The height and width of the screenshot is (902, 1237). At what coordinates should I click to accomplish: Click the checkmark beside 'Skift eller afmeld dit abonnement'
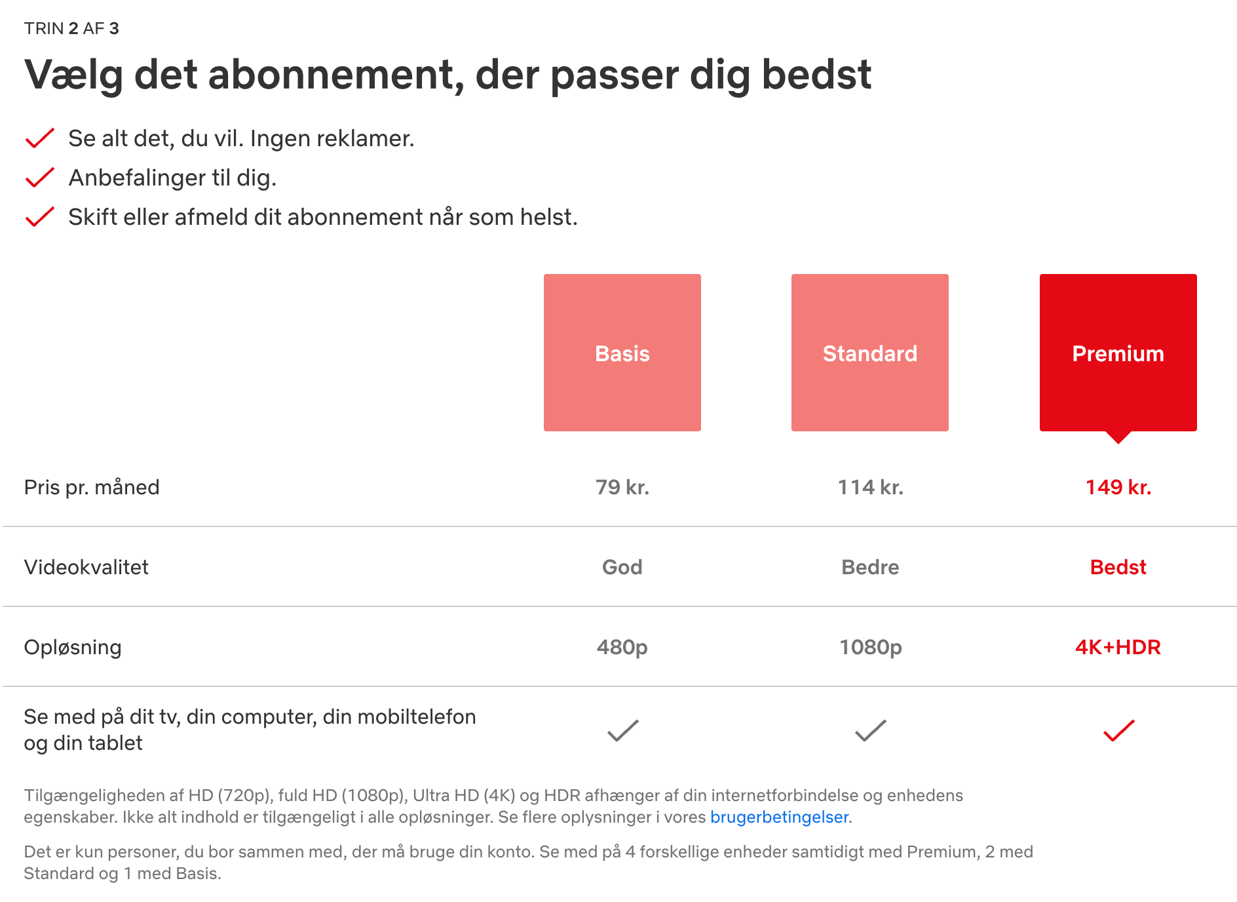(x=39, y=216)
